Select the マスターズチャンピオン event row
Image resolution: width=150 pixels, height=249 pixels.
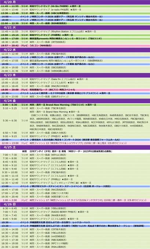pos(75,186)
